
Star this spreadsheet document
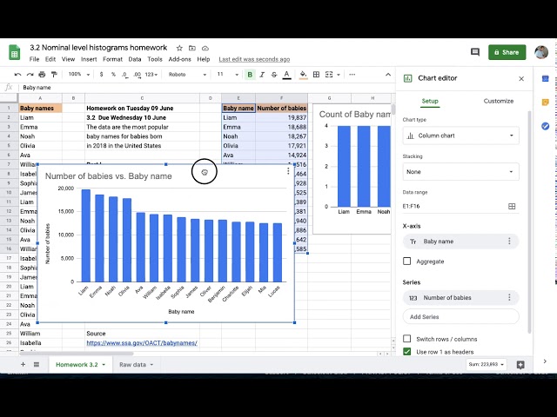click(x=179, y=48)
